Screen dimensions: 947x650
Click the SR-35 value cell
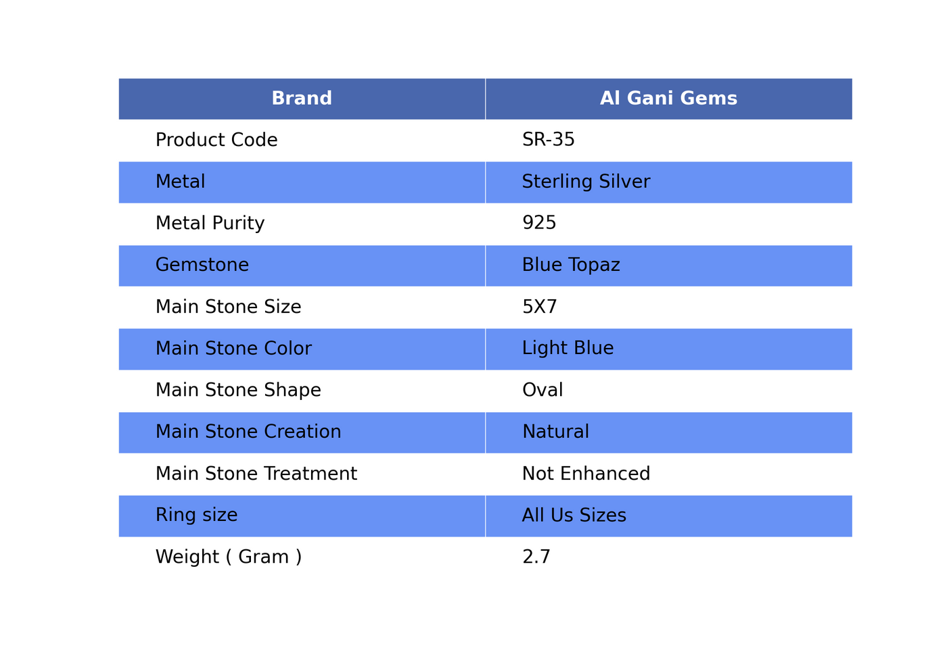click(669, 141)
